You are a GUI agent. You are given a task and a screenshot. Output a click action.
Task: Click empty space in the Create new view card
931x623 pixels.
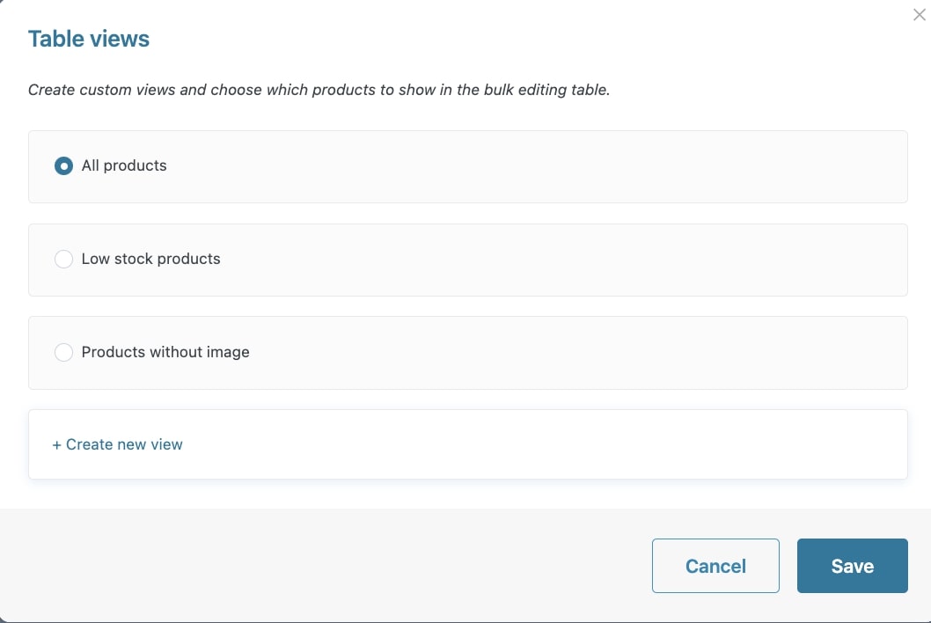point(528,445)
